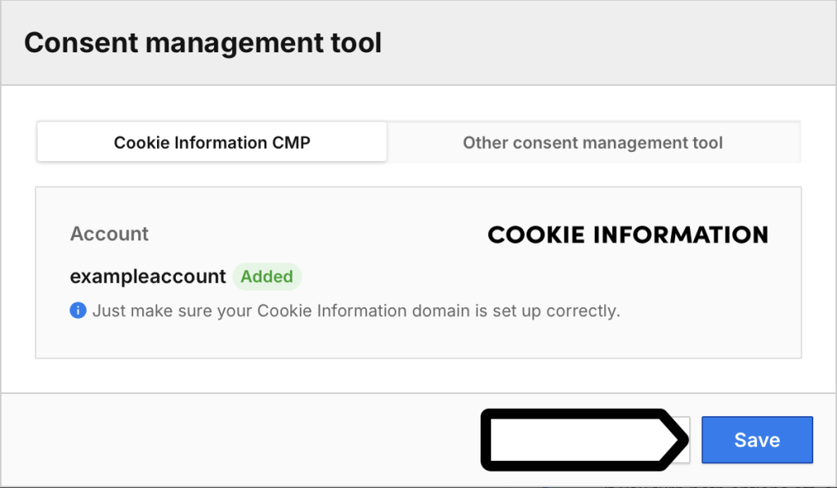Select the exampleaccount account name
This screenshot has height=488, width=837.
coord(148,276)
